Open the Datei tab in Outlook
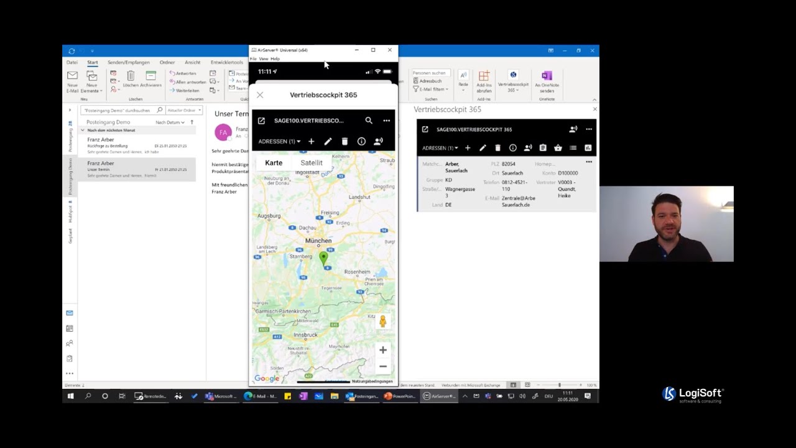 72,62
